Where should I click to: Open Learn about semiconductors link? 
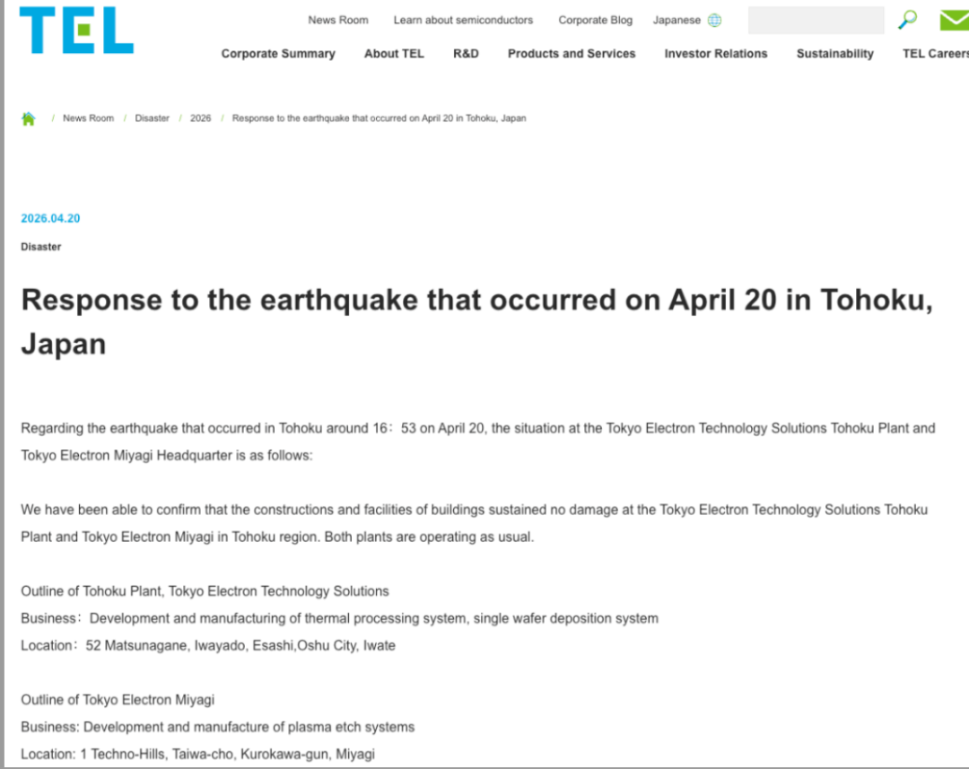463,20
